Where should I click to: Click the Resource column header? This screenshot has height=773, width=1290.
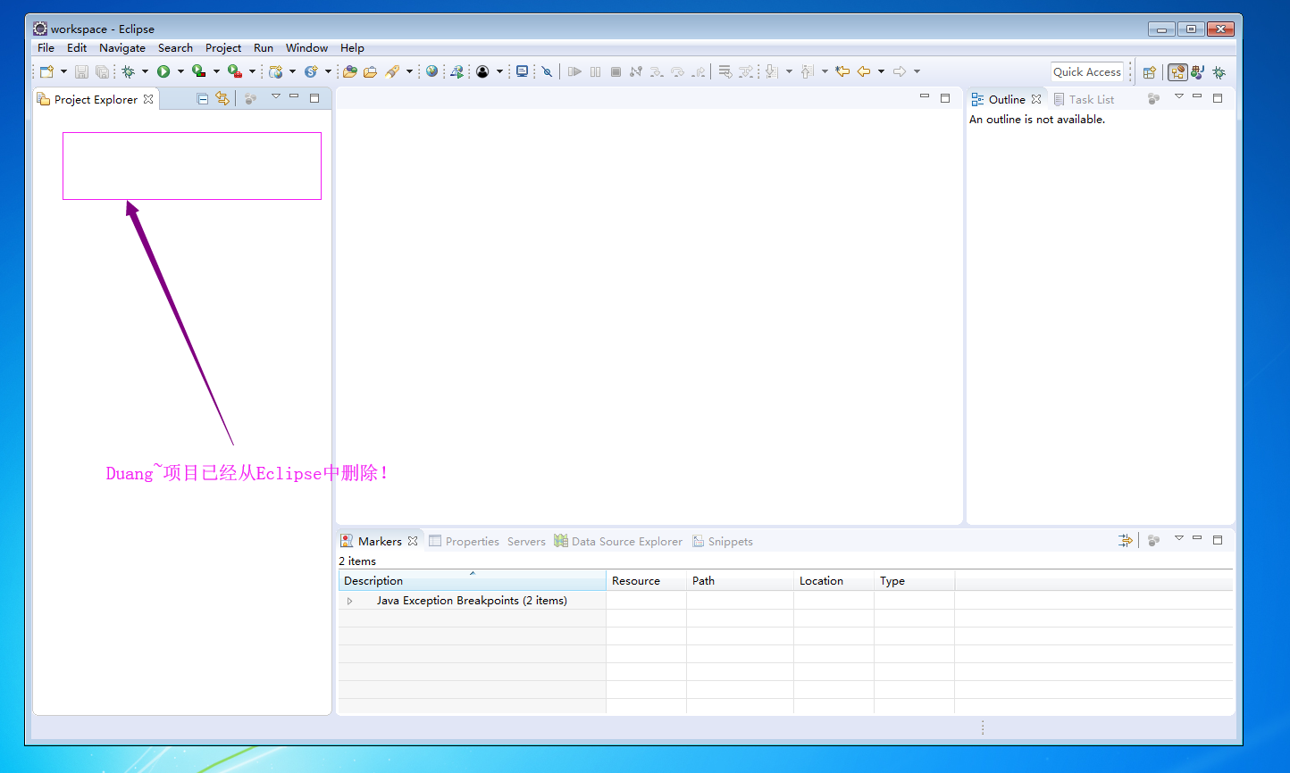(646, 581)
